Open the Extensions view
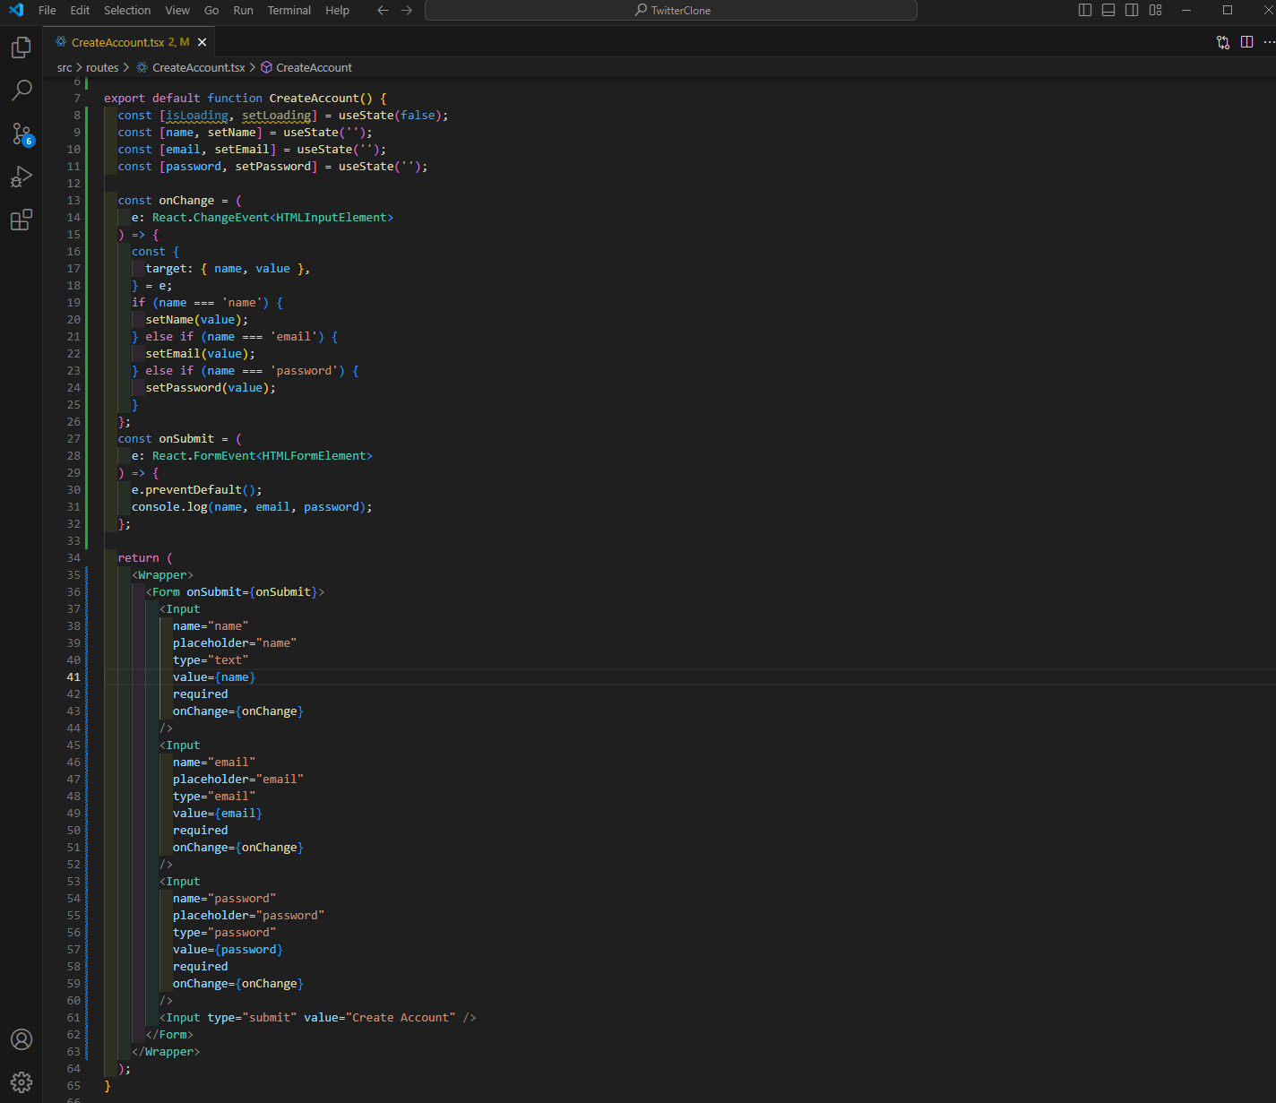This screenshot has height=1103, width=1276. (x=22, y=220)
